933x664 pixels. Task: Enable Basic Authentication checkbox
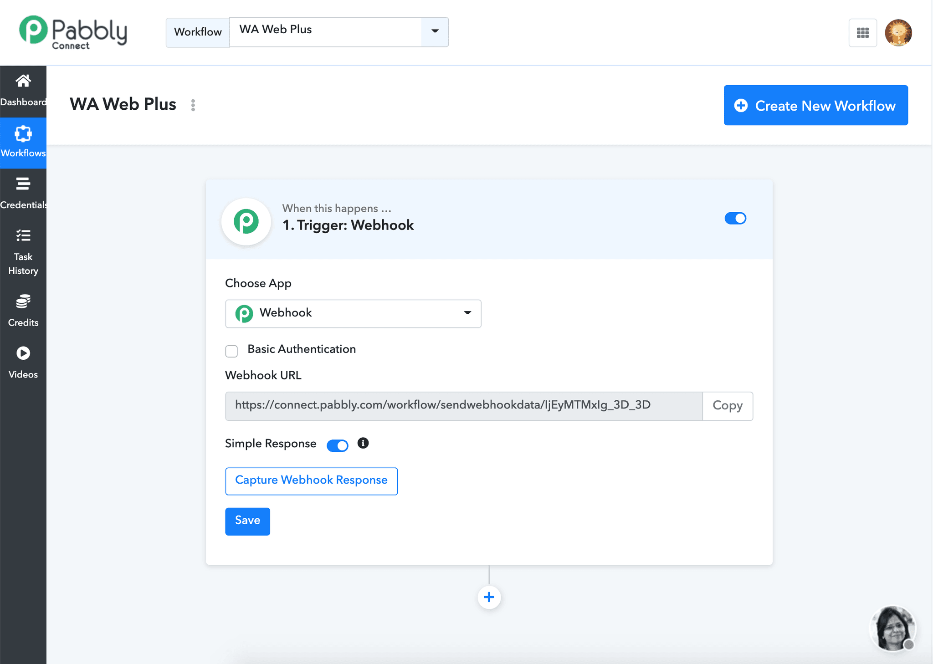pyautogui.click(x=231, y=351)
